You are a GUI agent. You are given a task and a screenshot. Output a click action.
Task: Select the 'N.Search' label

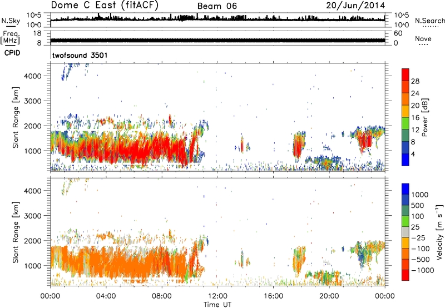(429, 21)
